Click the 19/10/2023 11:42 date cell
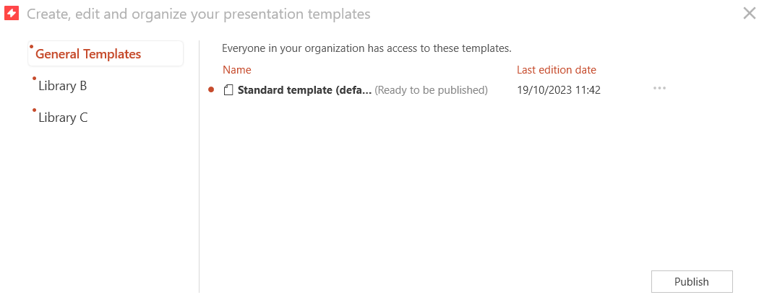 [x=559, y=90]
